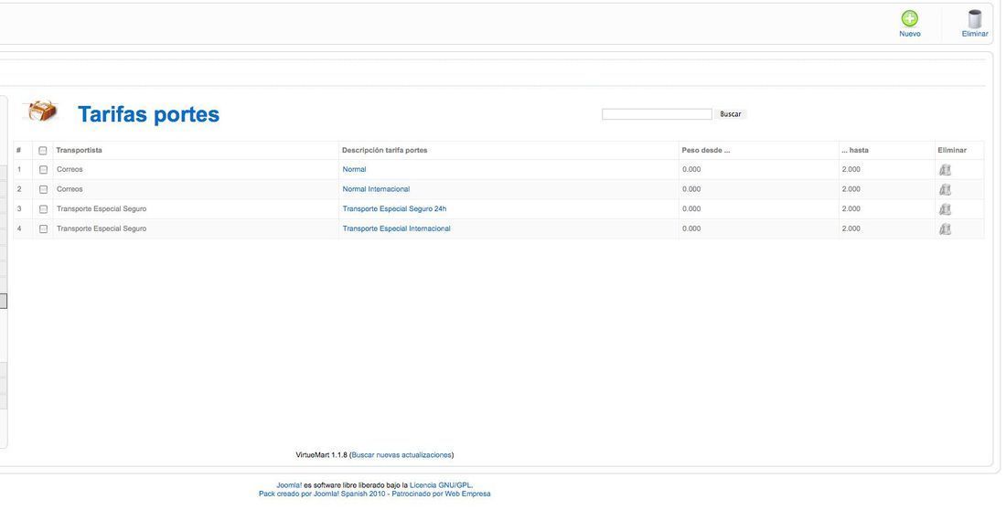This screenshot has height=510, width=1006.
Task: Click 0.000 weight in Transporte Especial Internacional row
Action: pyautogui.click(x=691, y=228)
